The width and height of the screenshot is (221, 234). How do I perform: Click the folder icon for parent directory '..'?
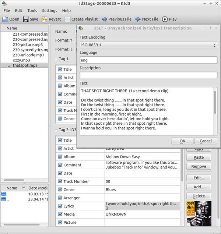tap(4, 199)
